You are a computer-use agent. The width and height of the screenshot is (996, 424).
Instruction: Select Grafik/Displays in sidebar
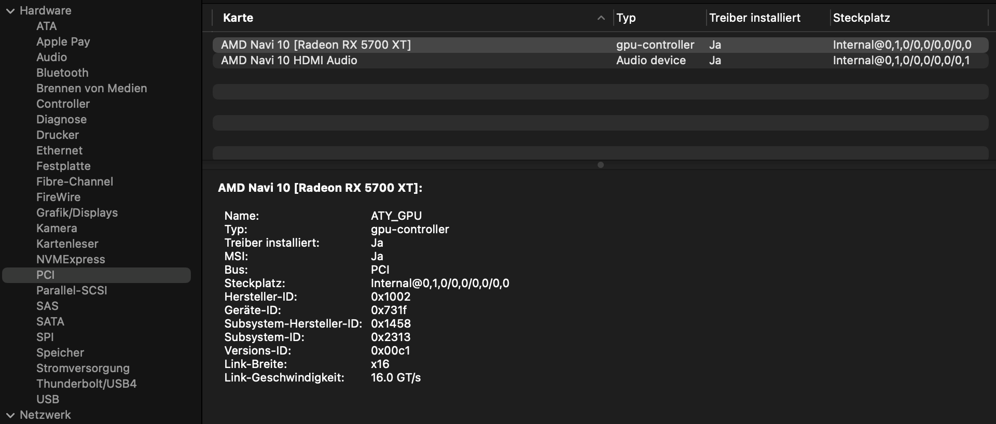tap(77, 213)
